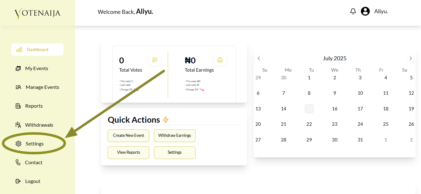Open My Events in the sidebar
Viewport: 421px width, 194px height.
click(x=36, y=68)
